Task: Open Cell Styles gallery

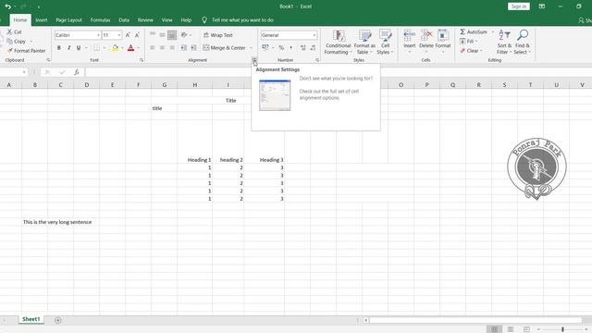Action: tap(385, 42)
